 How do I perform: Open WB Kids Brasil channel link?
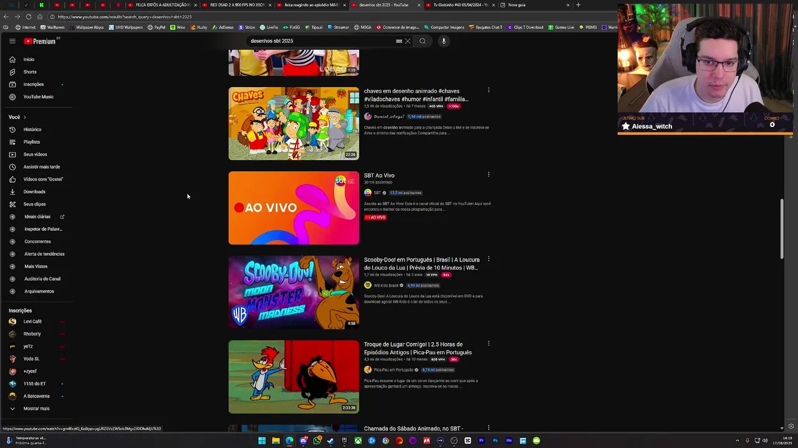click(385, 286)
